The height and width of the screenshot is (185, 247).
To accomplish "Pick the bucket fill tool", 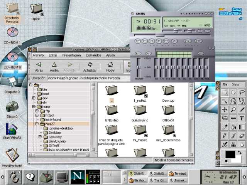I will tap(233, 127).
